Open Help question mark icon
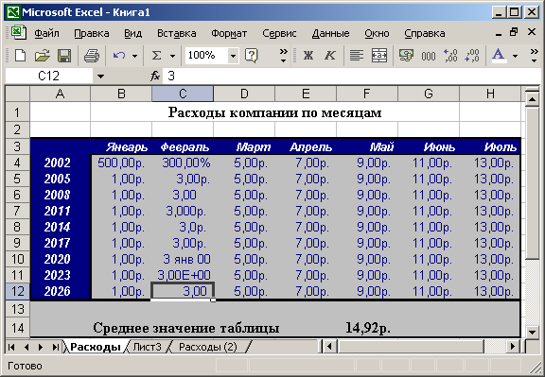 click(251, 56)
